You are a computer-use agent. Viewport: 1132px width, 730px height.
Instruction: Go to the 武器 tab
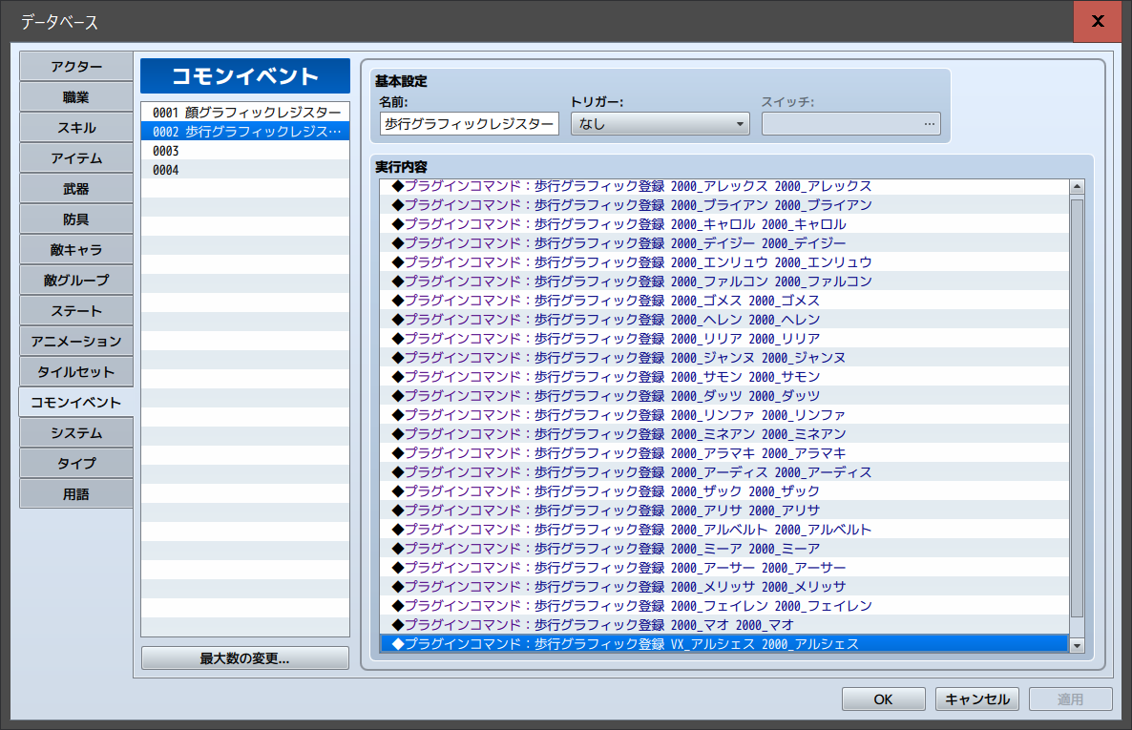[x=75, y=188]
